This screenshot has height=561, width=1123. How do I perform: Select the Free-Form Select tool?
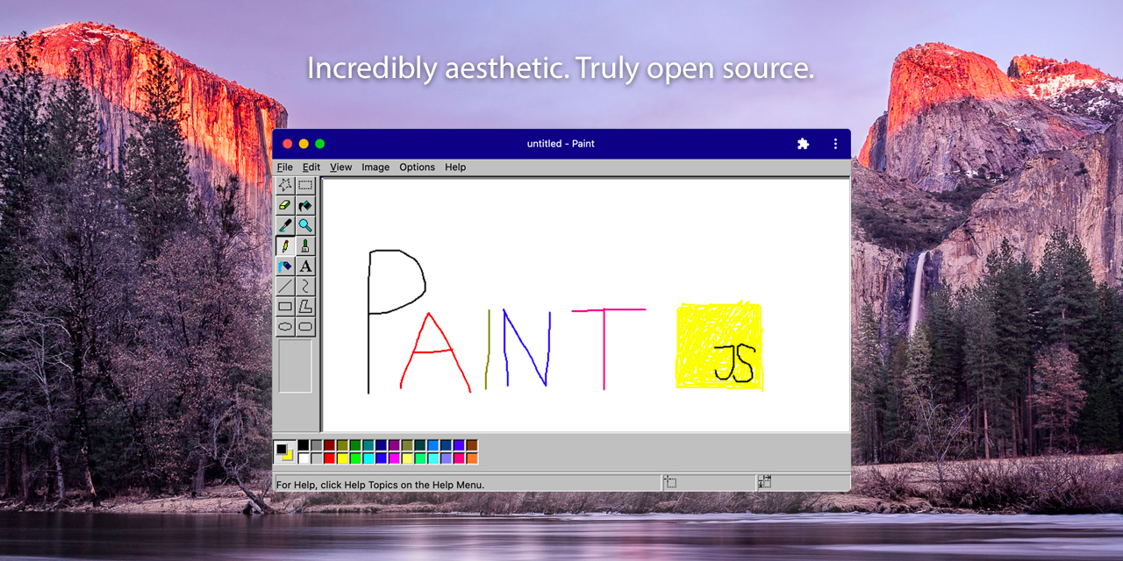(x=285, y=184)
